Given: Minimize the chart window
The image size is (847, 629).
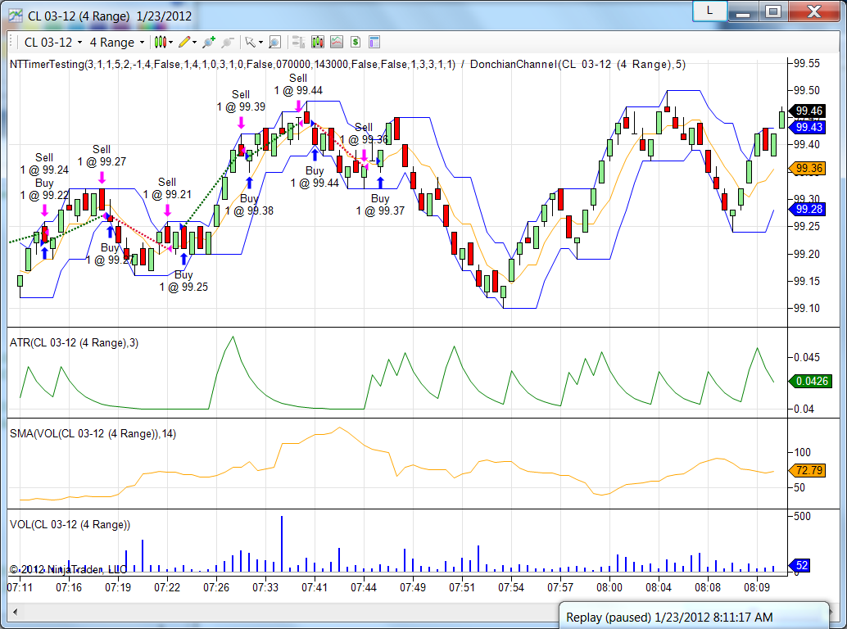Looking at the screenshot, I should coord(743,11).
